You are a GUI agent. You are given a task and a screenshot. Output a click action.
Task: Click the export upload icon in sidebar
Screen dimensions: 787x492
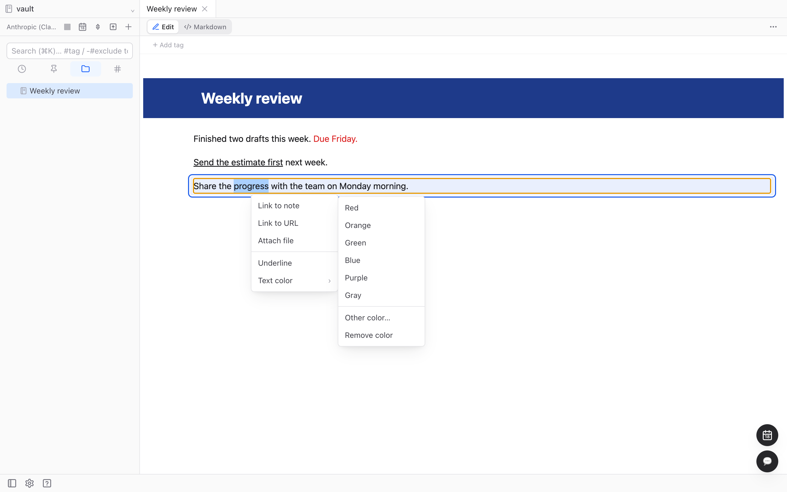point(113,27)
